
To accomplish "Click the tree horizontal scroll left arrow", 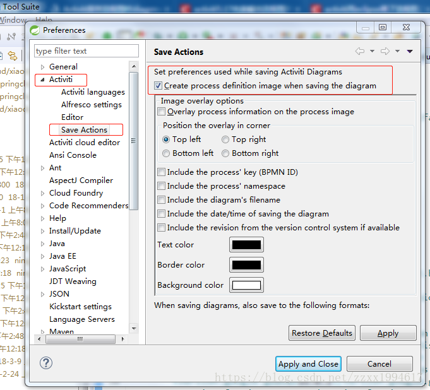I will click(x=39, y=340).
